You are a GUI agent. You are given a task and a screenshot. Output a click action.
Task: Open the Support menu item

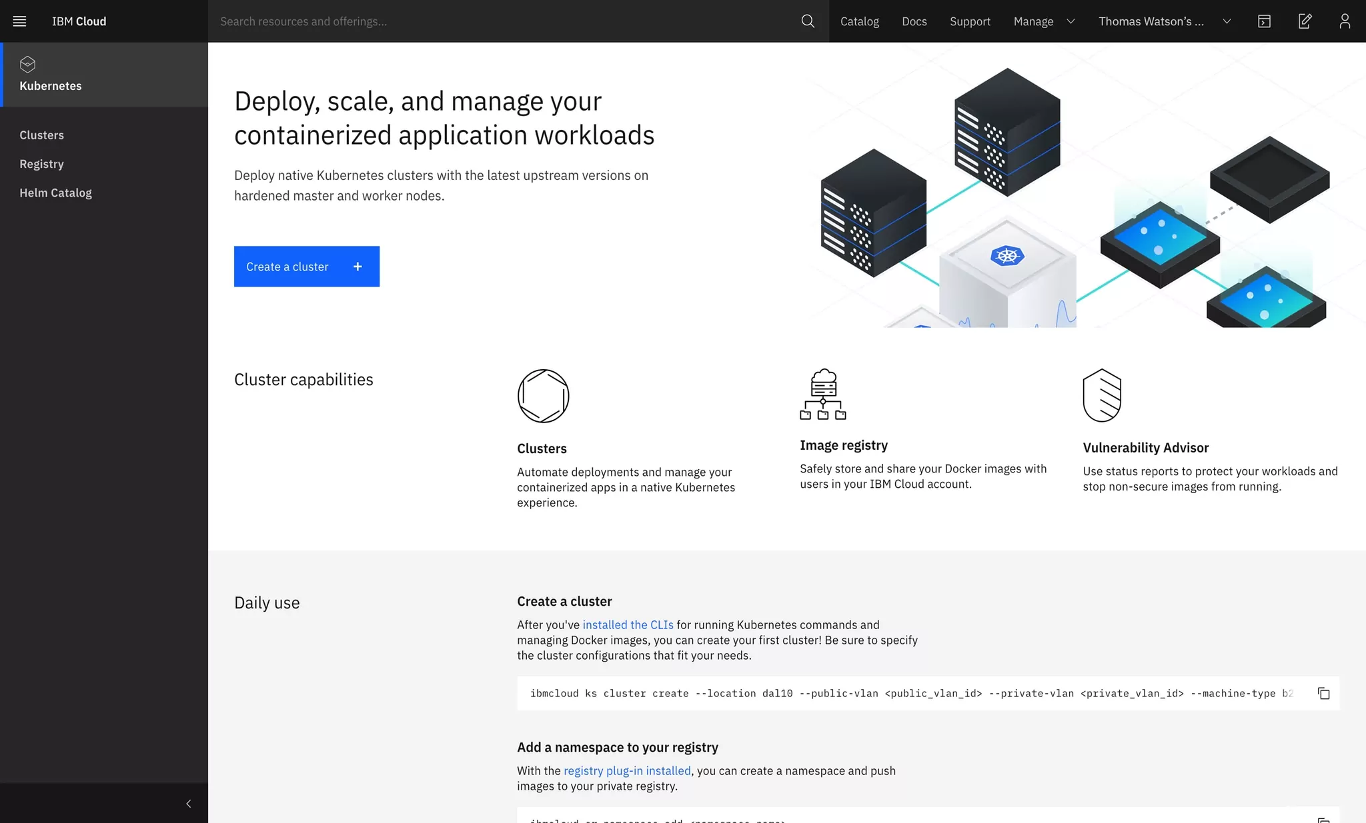coord(970,21)
